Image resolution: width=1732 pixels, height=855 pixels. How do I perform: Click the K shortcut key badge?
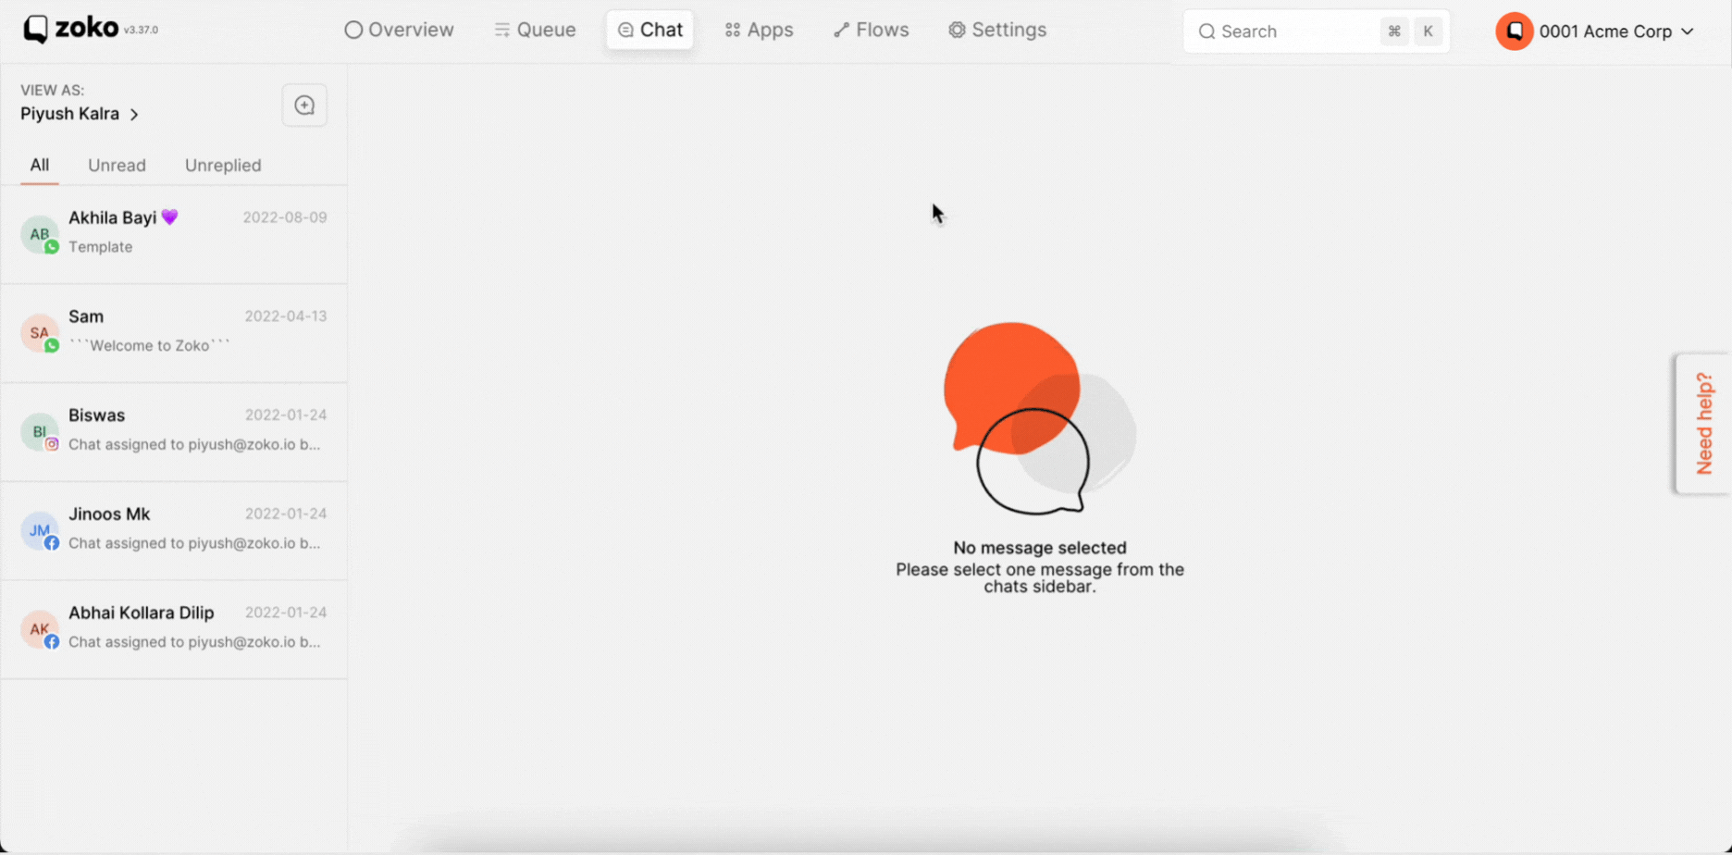pyautogui.click(x=1428, y=31)
